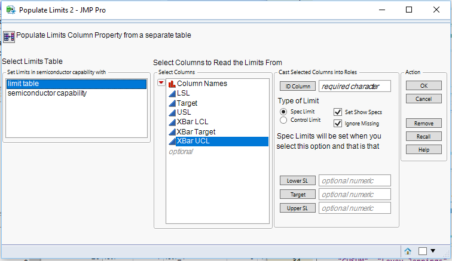Close the Populate Limits 2 window
Screen dimensions: 452x261
436,10
